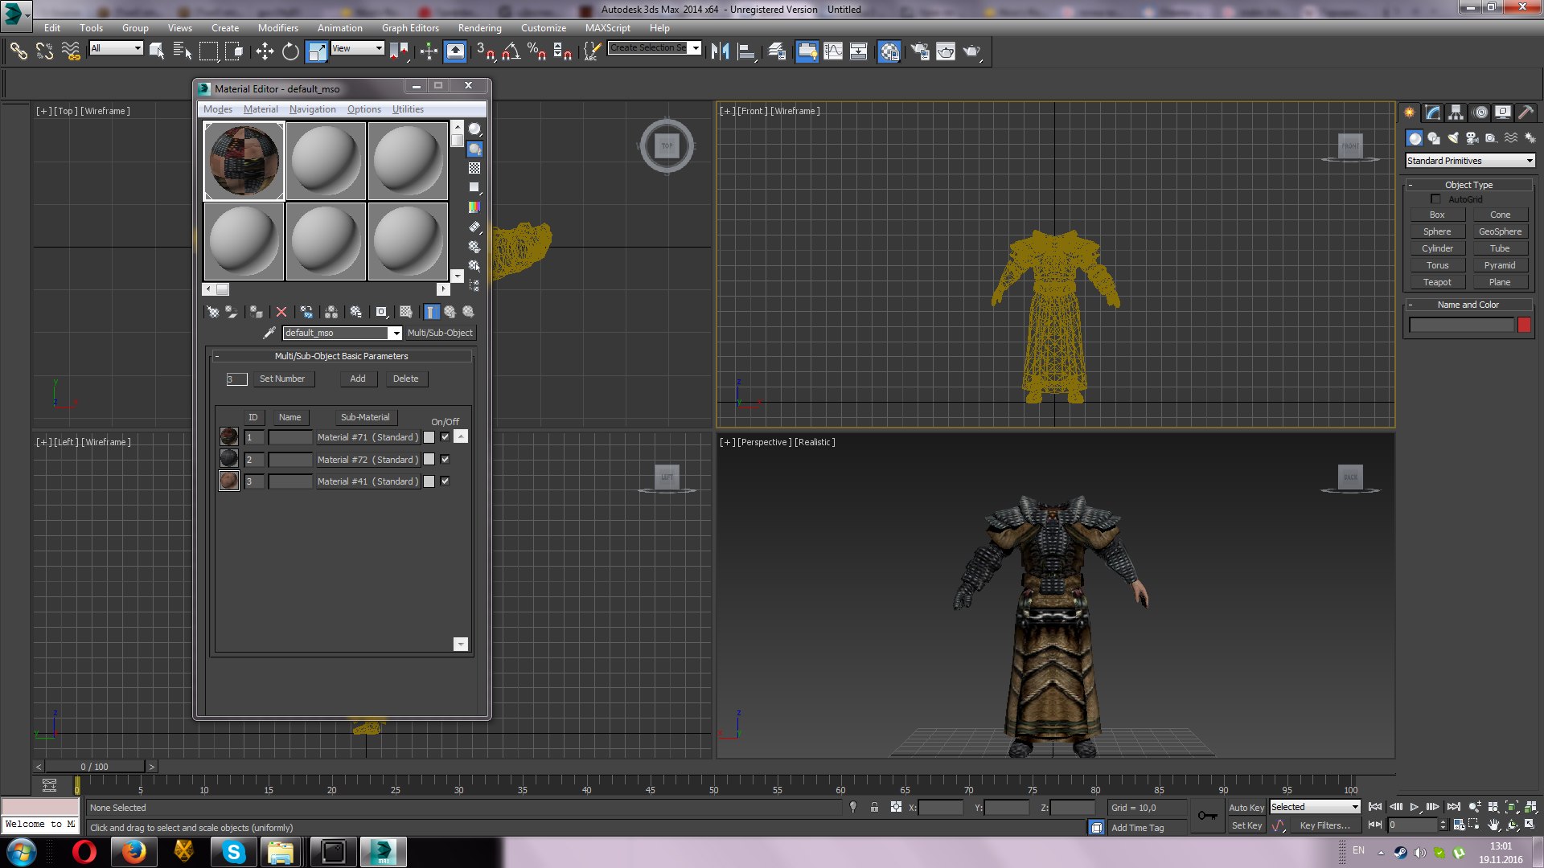This screenshot has width=1544, height=868.
Task: Click the Play Animation button
Action: point(1415,807)
